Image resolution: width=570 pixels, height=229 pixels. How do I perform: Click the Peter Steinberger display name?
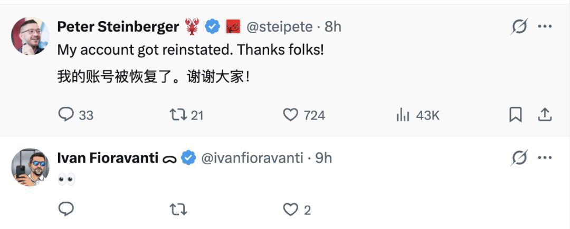click(118, 27)
